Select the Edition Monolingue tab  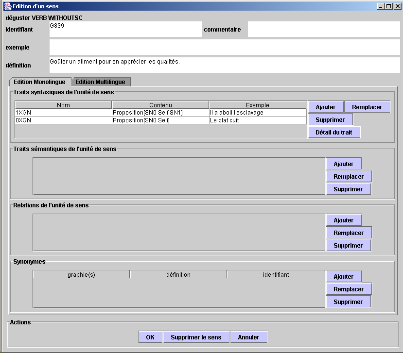point(39,82)
